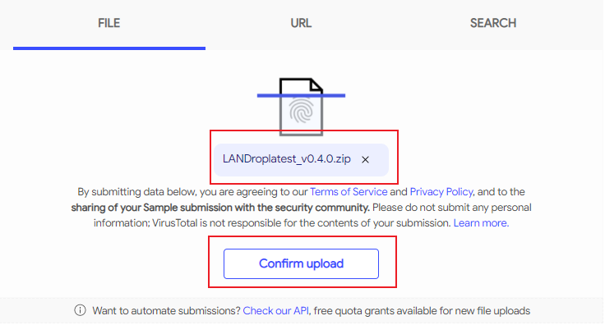Viewport: 605px width, 325px height.
Task: Click the blue active indicator under FILE
Action: pos(109,48)
